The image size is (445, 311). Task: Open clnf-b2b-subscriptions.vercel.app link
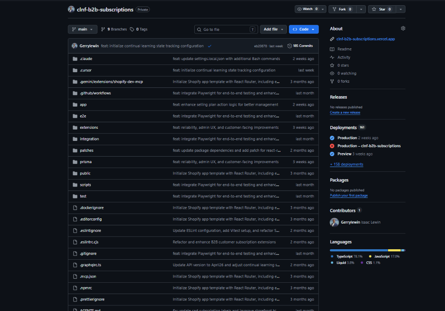[365, 39]
